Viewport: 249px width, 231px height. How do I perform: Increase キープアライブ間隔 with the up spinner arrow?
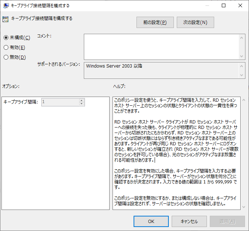coord(81,100)
